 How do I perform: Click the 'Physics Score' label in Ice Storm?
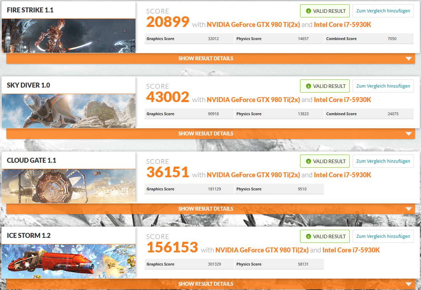click(x=249, y=264)
